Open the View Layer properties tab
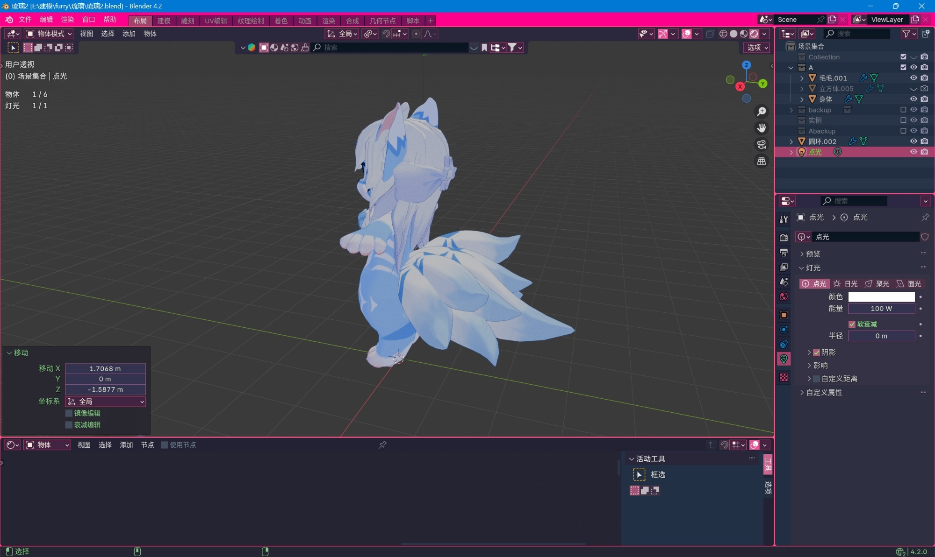This screenshot has height=557, width=935. [784, 267]
